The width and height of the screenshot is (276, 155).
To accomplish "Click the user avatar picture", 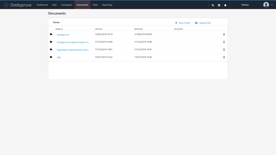I will tap(266, 5).
